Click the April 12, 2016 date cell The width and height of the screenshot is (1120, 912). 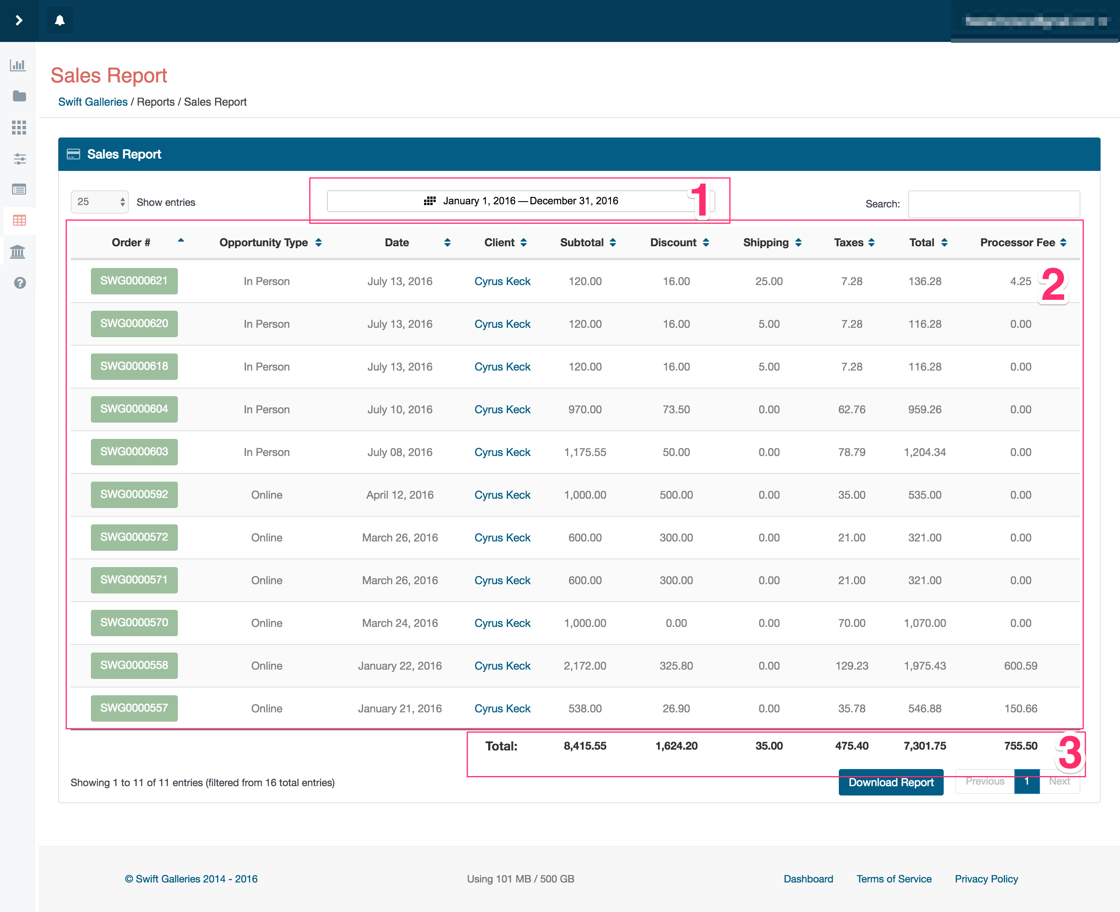pyautogui.click(x=400, y=495)
